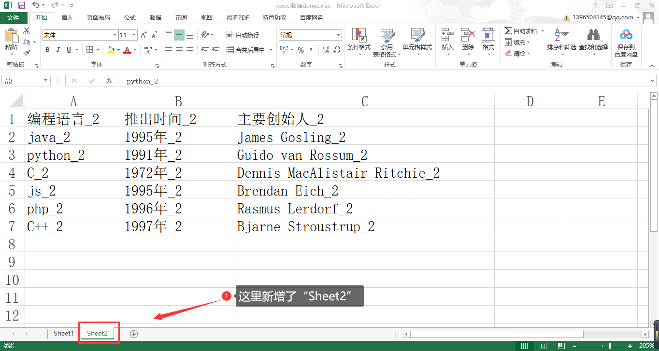This screenshot has height=351, width=659.
Task: Open the fill color dropdown arrow
Action: (x=119, y=50)
